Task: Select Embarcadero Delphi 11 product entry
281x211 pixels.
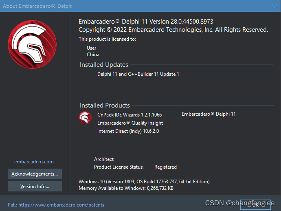Action: (209, 114)
